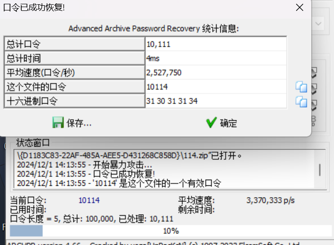
Task: Click the log line saying 10114 is valid
Action: point(119,183)
